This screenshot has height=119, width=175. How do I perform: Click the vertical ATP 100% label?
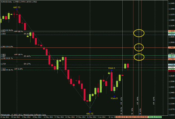point(137,101)
